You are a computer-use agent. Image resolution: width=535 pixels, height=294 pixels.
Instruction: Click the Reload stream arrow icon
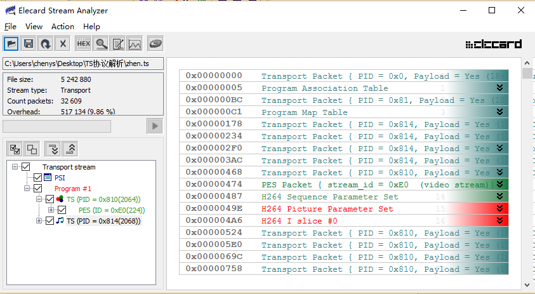(46, 44)
